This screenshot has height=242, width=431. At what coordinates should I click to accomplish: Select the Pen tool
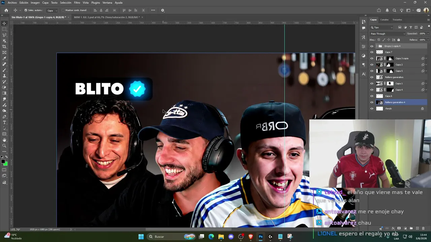coord(4,117)
